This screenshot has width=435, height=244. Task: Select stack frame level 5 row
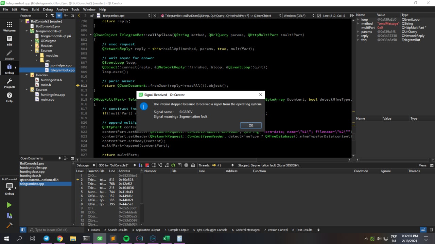(107, 192)
